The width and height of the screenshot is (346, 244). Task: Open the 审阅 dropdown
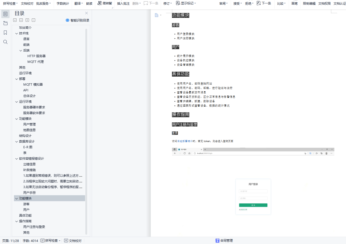click(223, 4)
